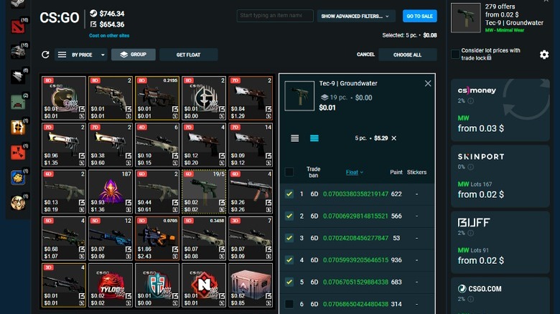The width and height of the screenshot is (560, 314).
Task: Click the Stickers column header
Action: coord(416,172)
